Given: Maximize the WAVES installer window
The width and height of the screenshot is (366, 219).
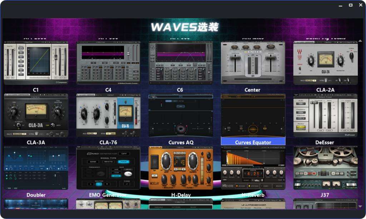Looking at the screenshot, I should coord(351,5).
